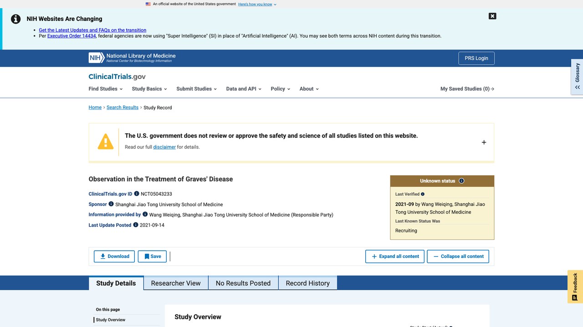Click the Download button
This screenshot has width=583, height=327.
click(x=114, y=256)
